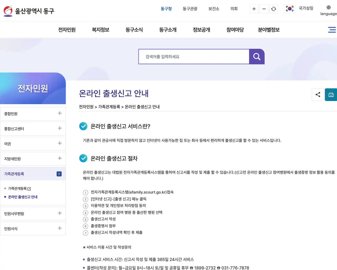Go to 동구관광 top link
The width and height of the screenshot is (337, 270).
coord(190,9)
